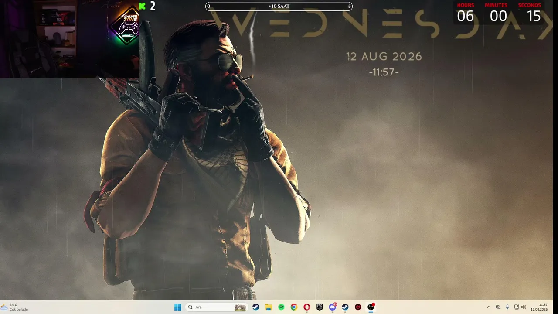Click the countdown MINUTES value 00
Image resolution: width=558 pixels, height=314 pixels.
click(x=498, y=16)
